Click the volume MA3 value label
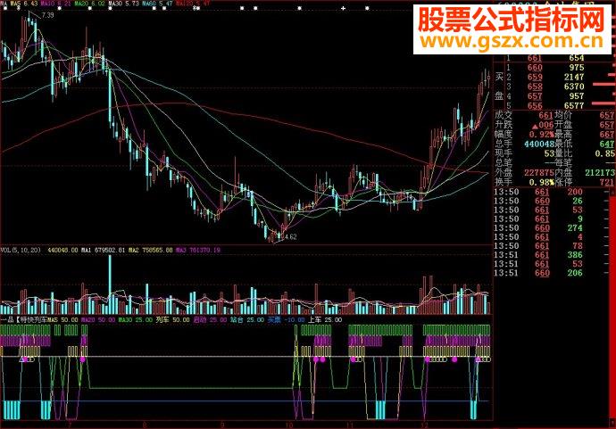This screenshot has height=429, width=616. [x=198, y=250]
